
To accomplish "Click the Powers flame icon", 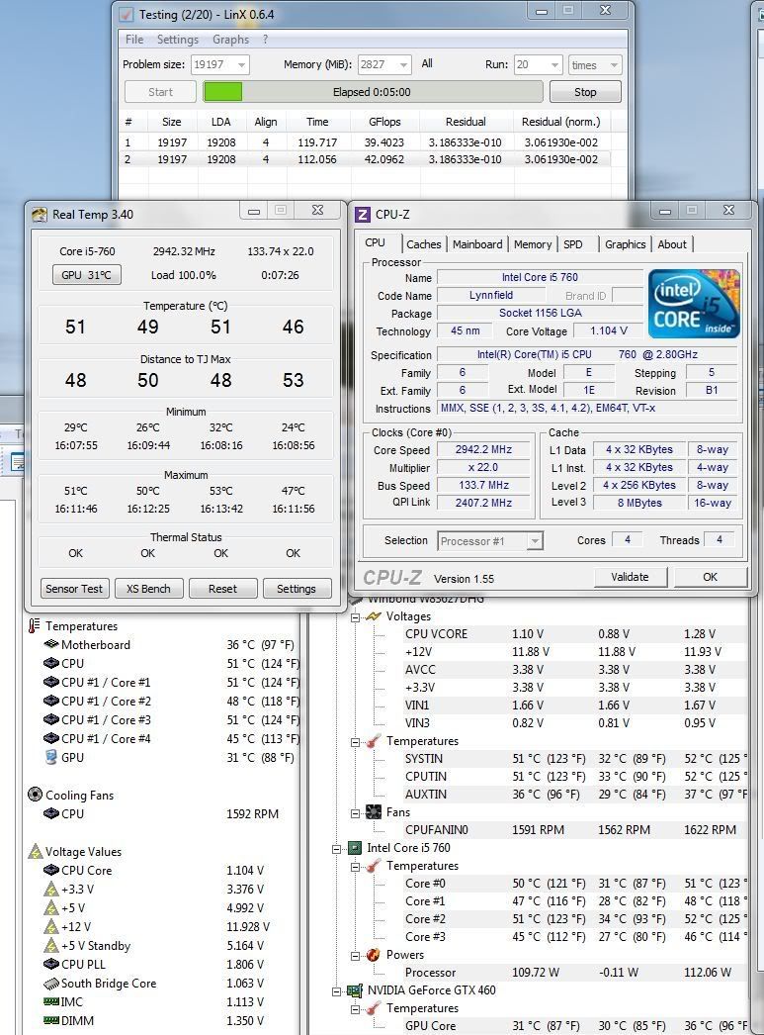I will [373, 955].
